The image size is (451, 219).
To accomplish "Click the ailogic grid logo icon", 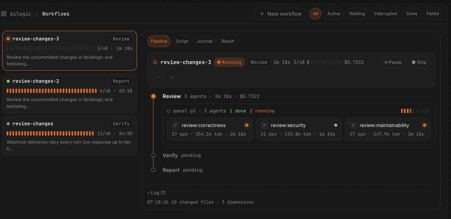I will tap(4, 14).
